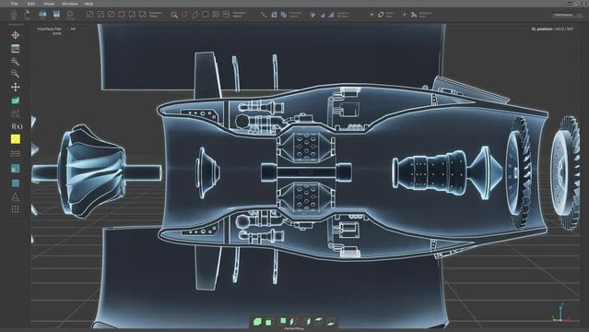
Task: Click the yellow square swatch in sidebar
Action: (x=16, y=139)
